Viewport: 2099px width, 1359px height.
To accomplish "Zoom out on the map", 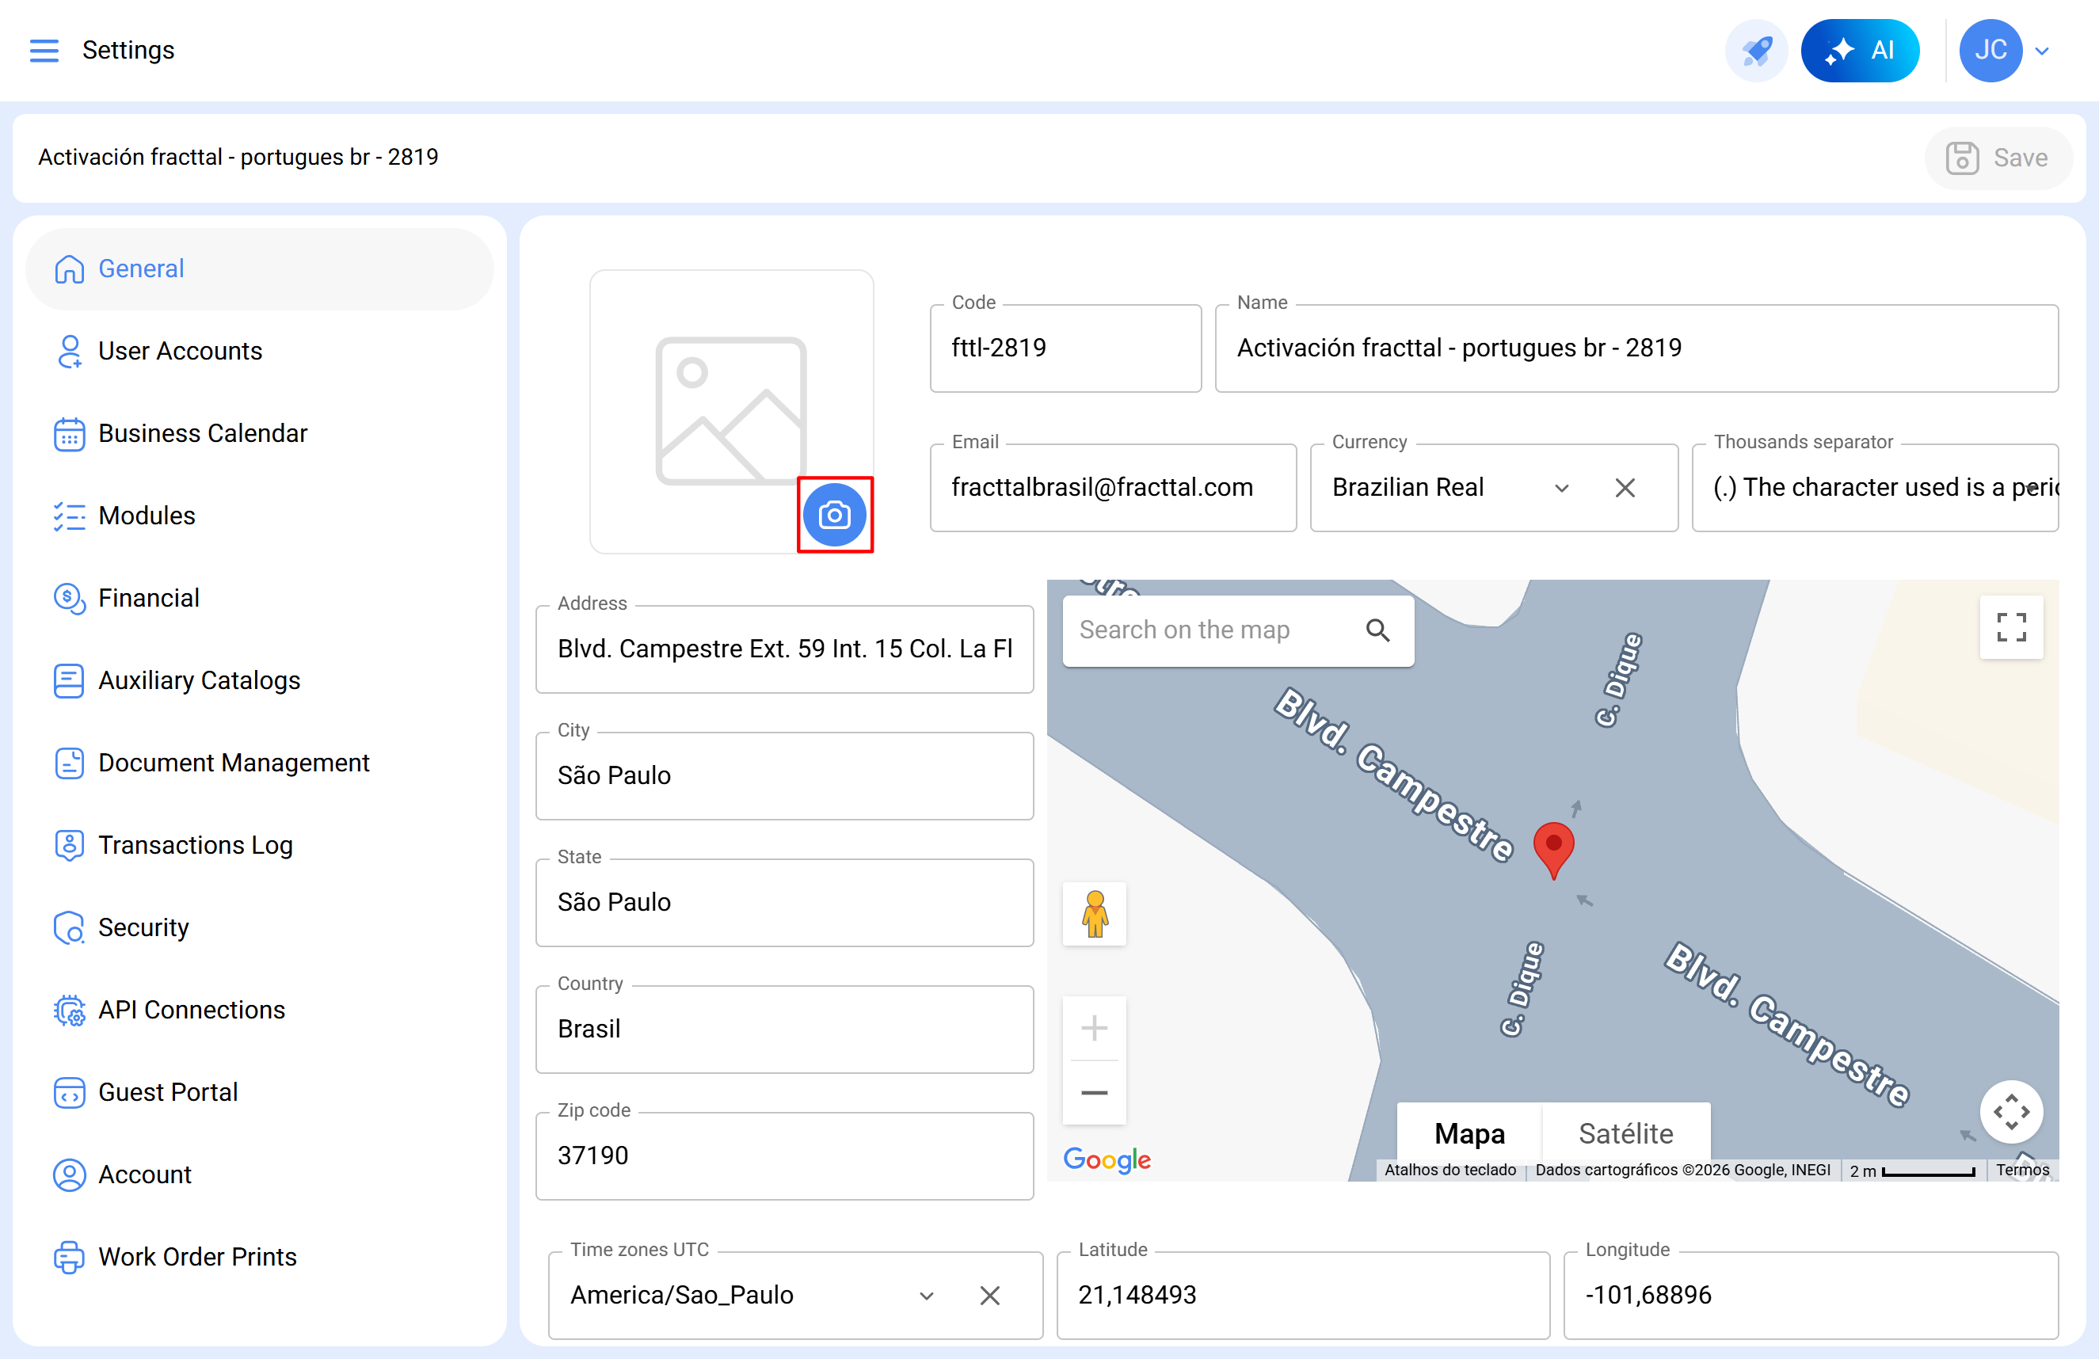I will [x=1094, y=1093].
